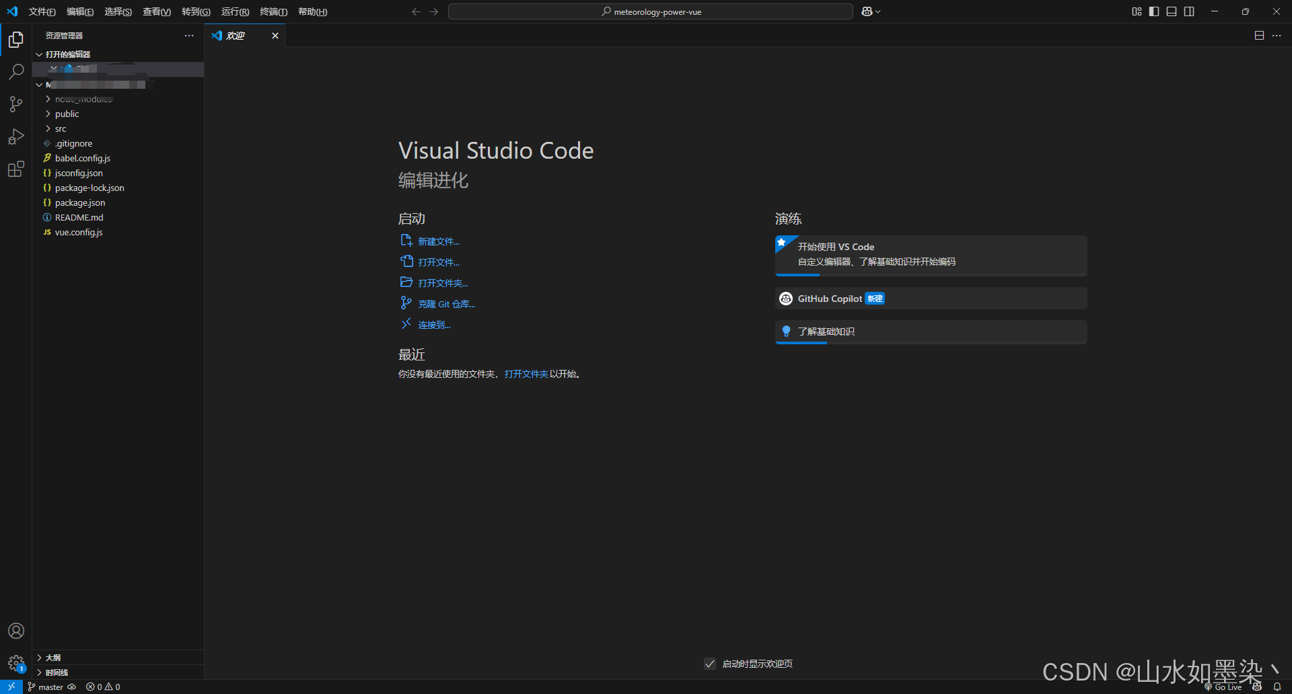This screenshot has width=1292, height=694.
Task: Open the GitHub Copilot walkthrough
Action: point(931,299)
